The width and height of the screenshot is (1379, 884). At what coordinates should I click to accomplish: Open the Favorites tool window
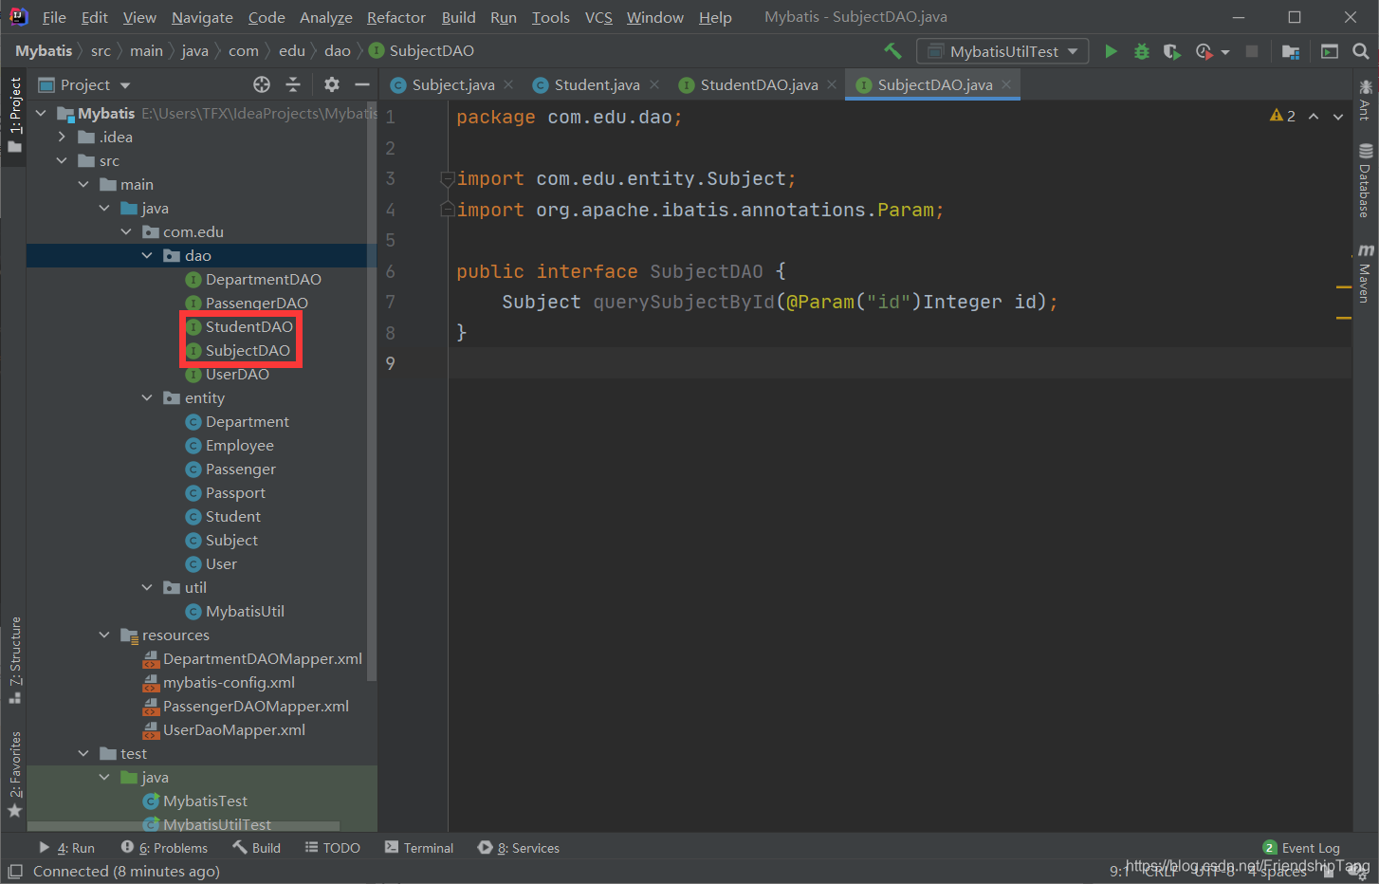14,774
